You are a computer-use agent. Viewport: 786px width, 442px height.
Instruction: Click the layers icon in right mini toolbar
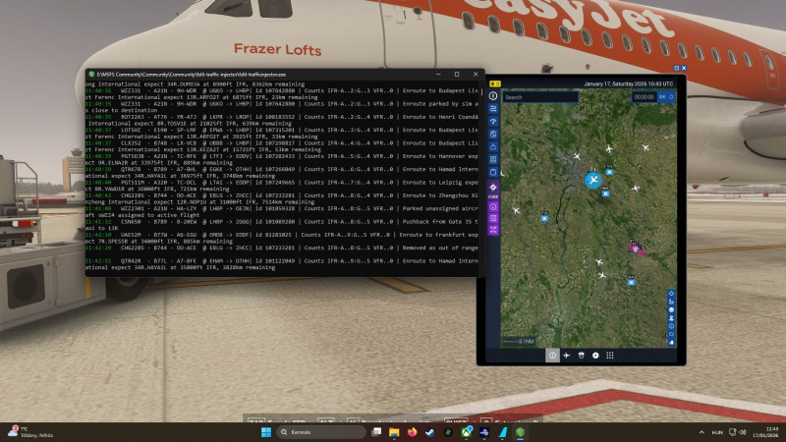[x=671, y=309]
